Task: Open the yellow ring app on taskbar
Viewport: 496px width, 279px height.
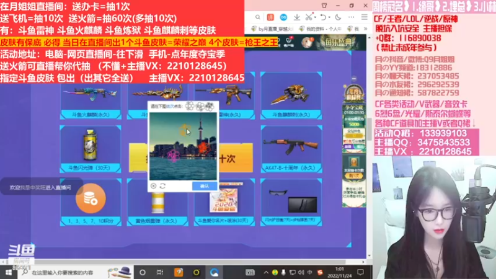Action: [197, 272]
